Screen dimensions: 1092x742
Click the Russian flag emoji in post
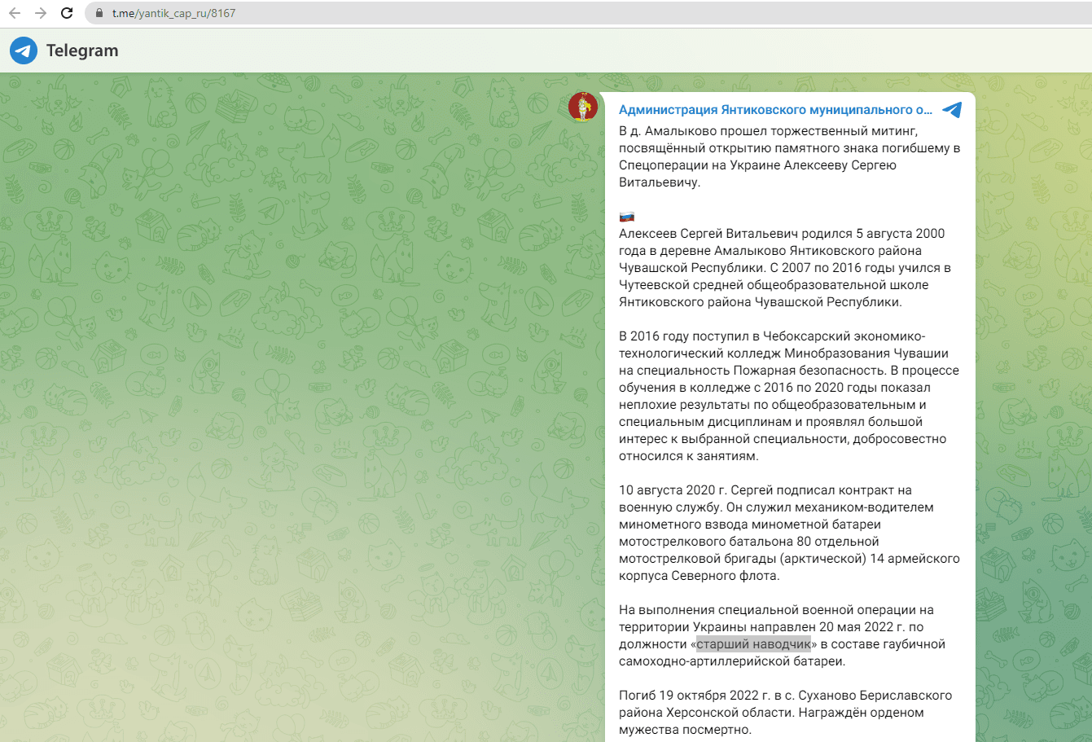click(626, 217)
